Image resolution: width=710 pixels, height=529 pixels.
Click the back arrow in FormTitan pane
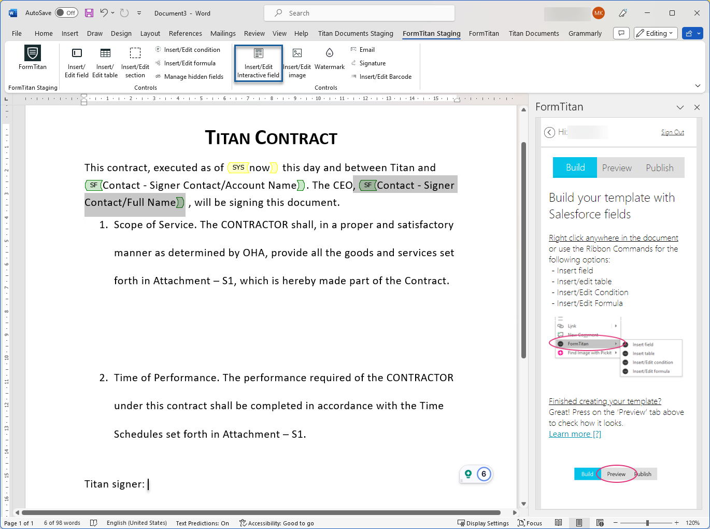tap(549, 132)
